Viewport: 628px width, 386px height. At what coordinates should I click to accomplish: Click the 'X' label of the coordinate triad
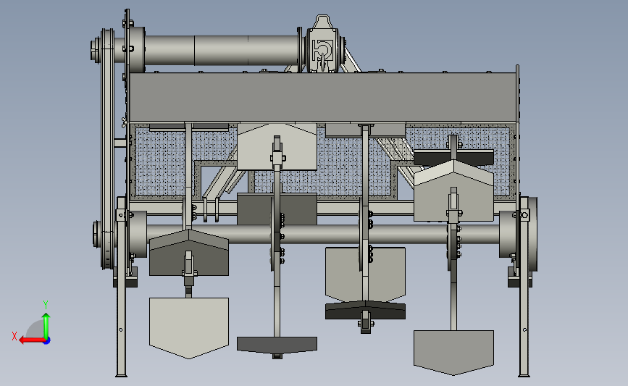[x=14, y=336]
